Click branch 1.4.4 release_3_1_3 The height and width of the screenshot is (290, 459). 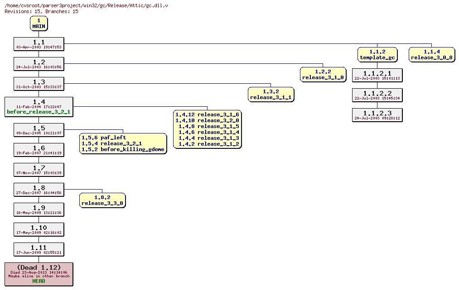pos(209,138)
